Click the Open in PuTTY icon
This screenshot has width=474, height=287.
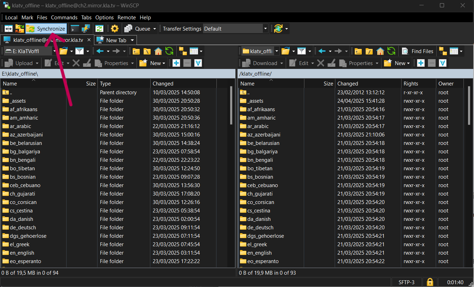click(86, 29)
